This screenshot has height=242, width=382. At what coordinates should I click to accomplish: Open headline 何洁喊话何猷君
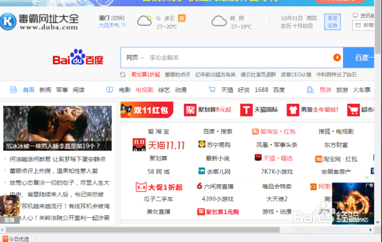[58, 159]
